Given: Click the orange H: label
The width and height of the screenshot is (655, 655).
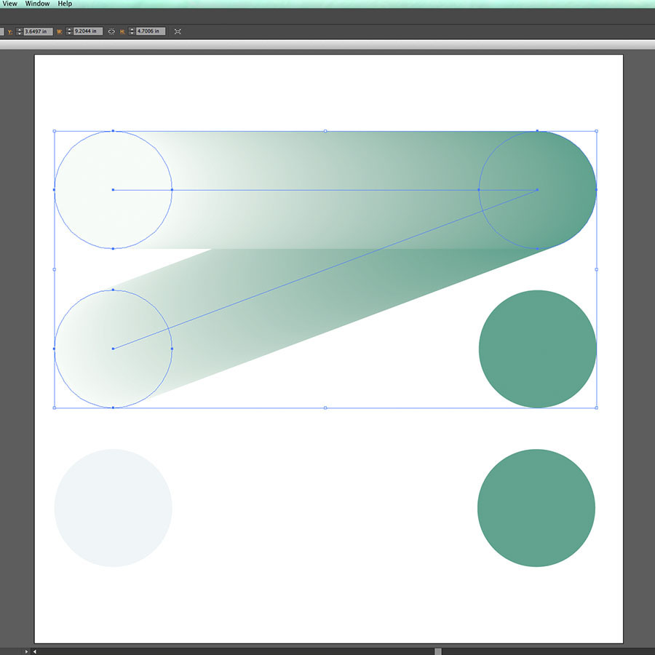Looking at the screenshot, I should click(x=122, y=32).
